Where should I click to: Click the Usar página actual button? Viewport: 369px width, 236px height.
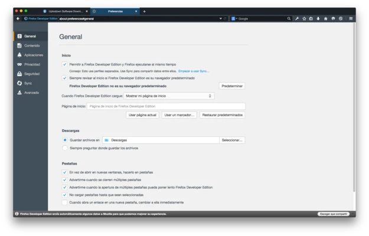142,115
